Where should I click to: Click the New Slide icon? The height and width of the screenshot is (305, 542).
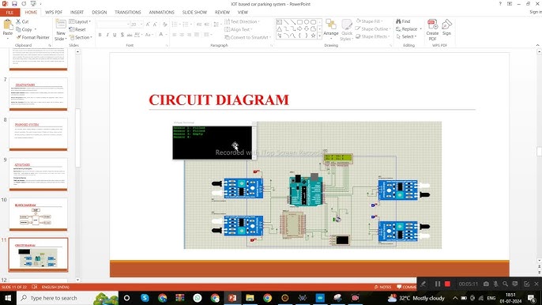(61, 30)
